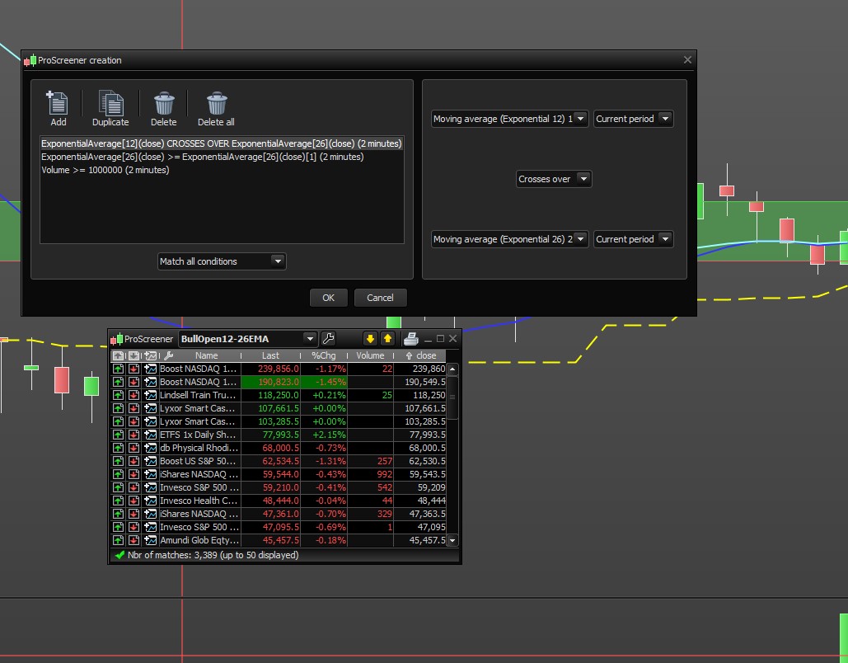Click green buy arrow for Amundi Glob Eqty row
848x663 pixels.
point(118,540)
